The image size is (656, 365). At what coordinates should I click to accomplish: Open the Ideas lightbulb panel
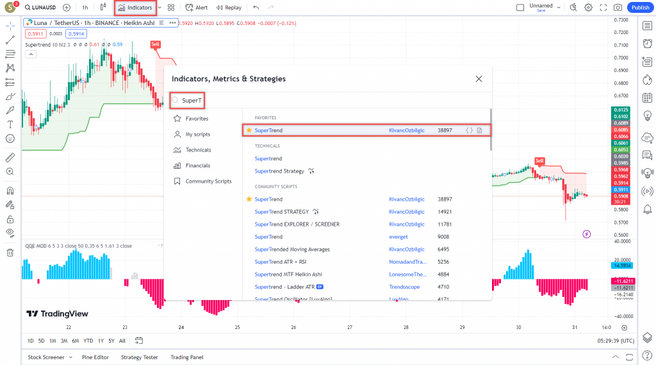point(647,115)
